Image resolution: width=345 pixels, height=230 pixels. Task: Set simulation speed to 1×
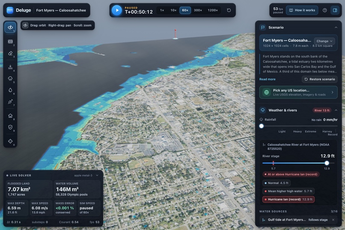[x=162, y=10]
